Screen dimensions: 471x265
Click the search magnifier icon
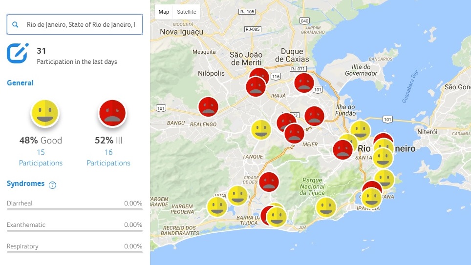tap(16, 24)
